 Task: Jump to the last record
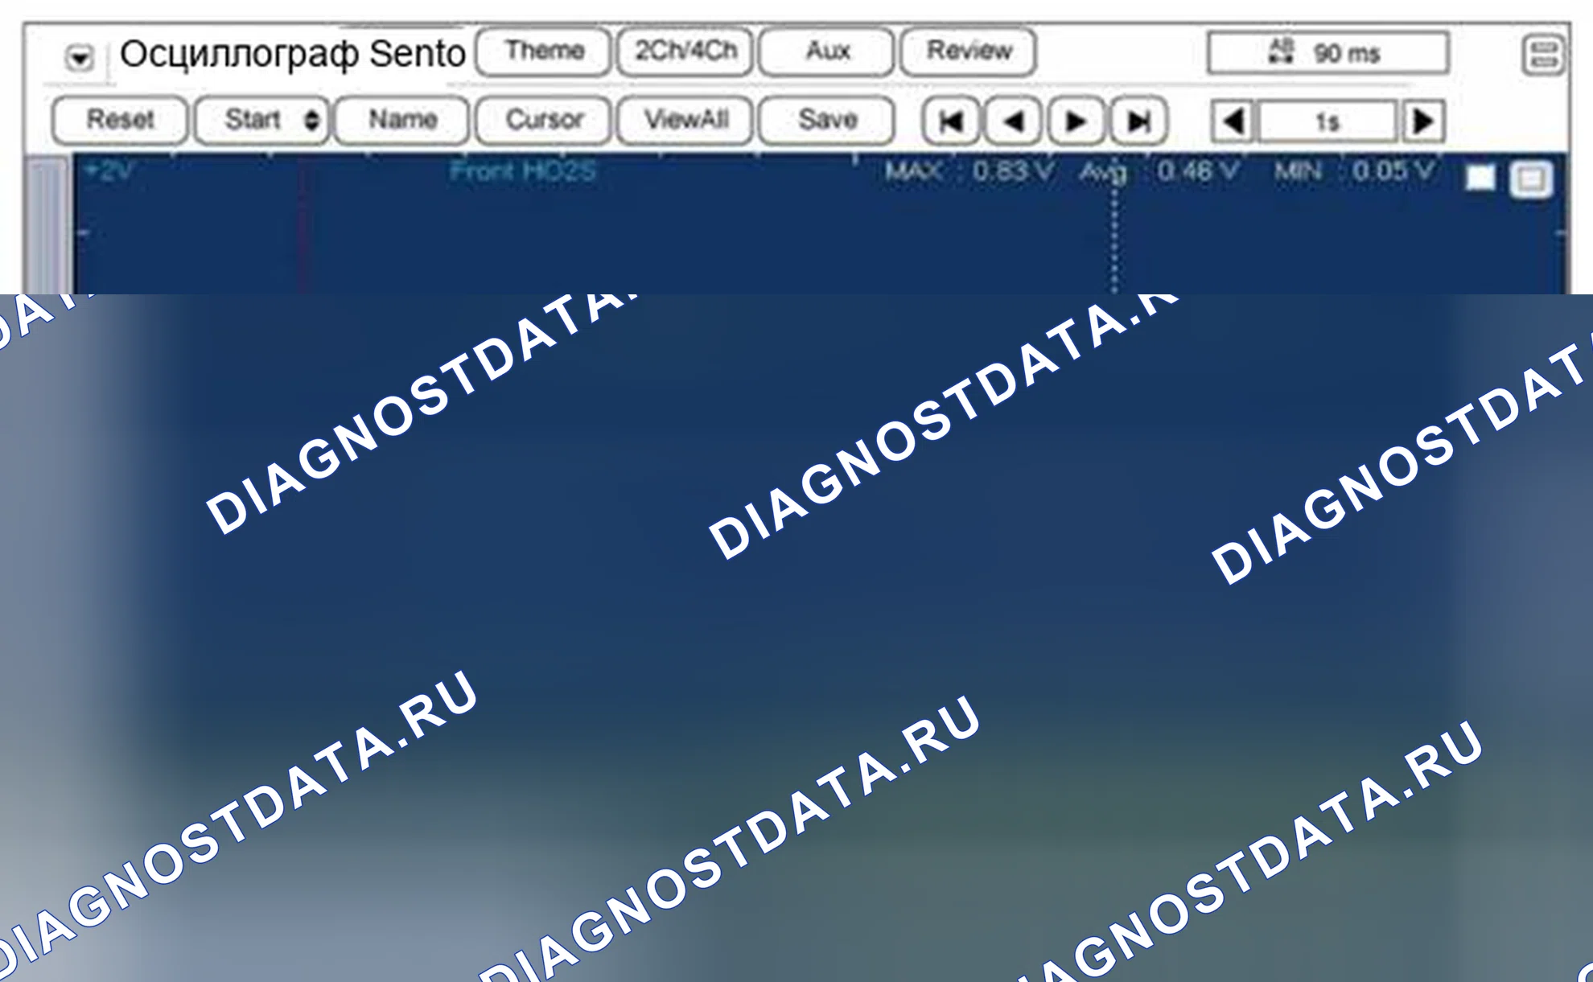click(x=1138, y=121)
